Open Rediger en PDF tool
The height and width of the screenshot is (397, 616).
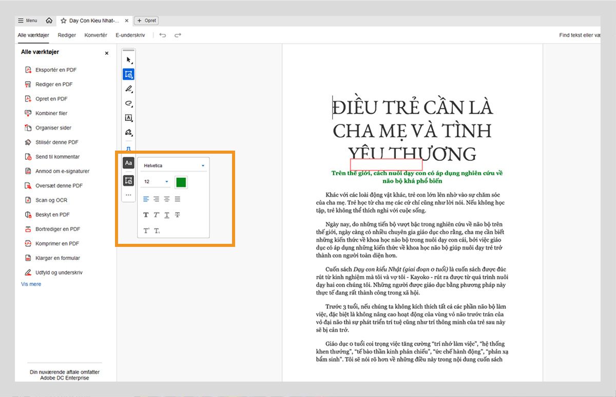[54, 85]
